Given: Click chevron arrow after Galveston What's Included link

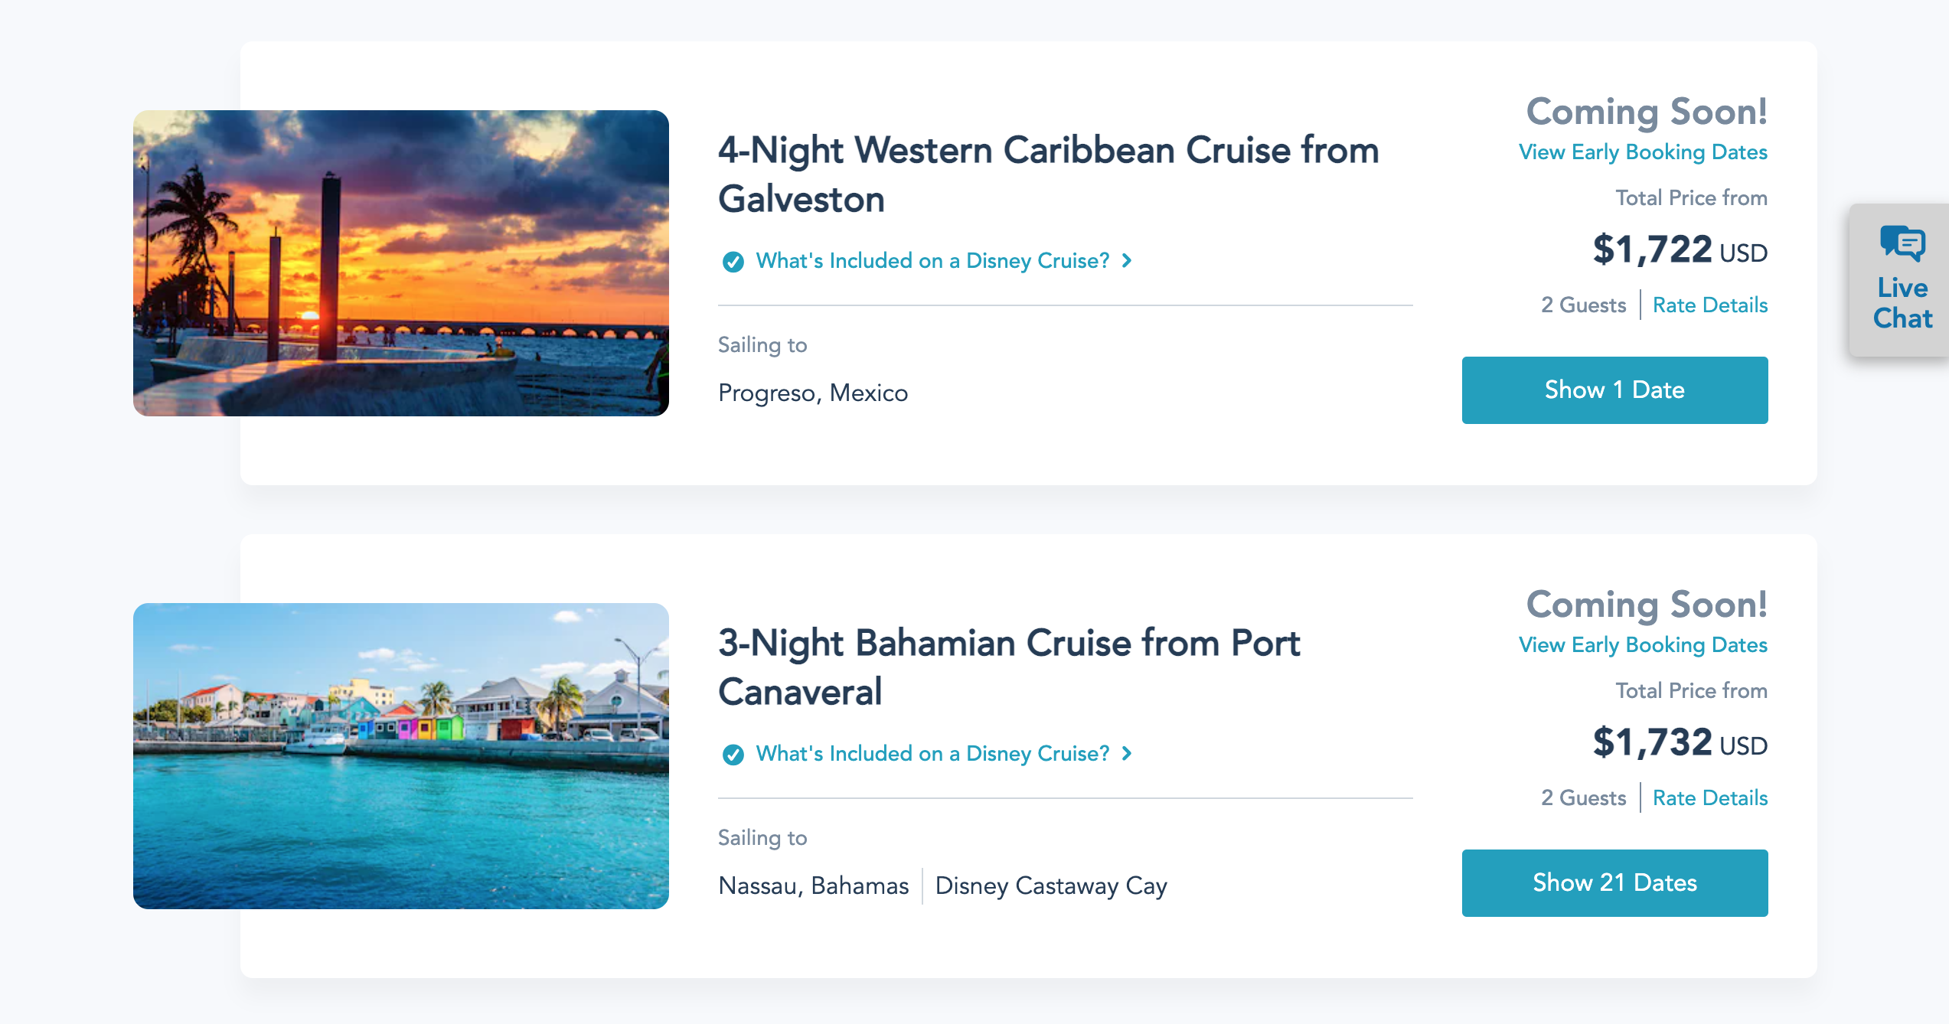Looking at the screenshot, I should 1127,261.
